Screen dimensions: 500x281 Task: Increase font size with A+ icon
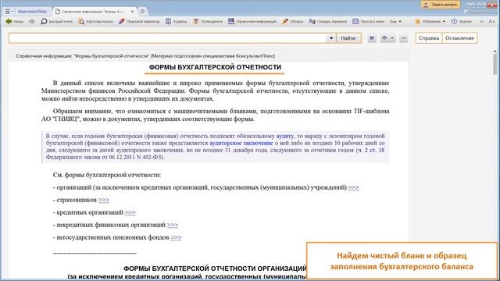click(x=491, y=21)
